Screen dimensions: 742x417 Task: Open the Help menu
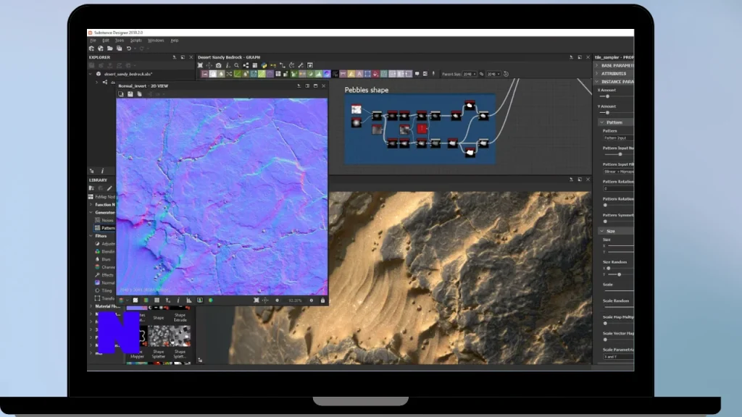pos(175,41)
